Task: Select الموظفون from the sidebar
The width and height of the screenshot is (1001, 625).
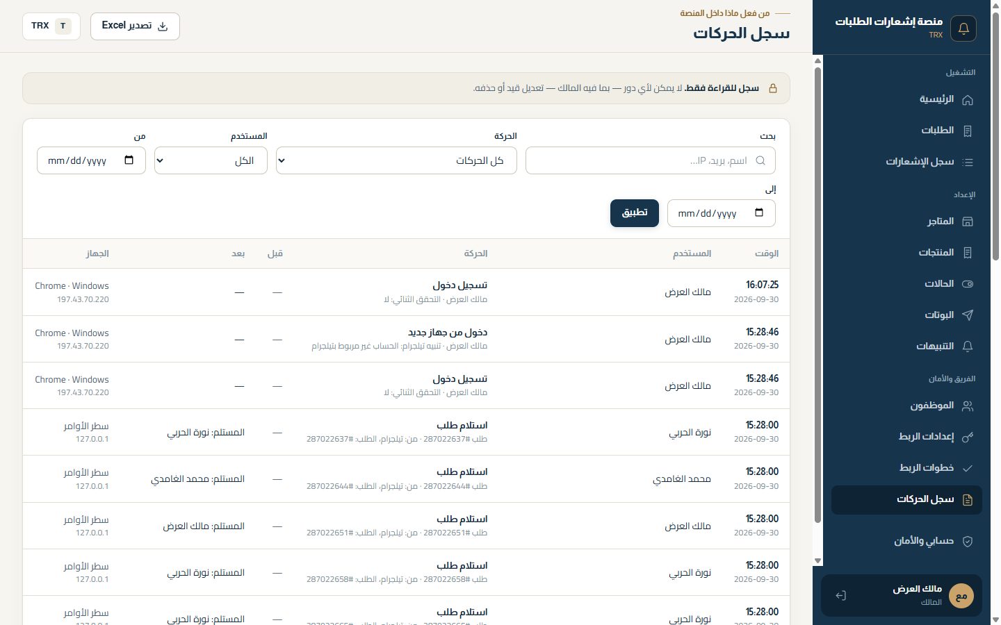Action: click(907, 406)
